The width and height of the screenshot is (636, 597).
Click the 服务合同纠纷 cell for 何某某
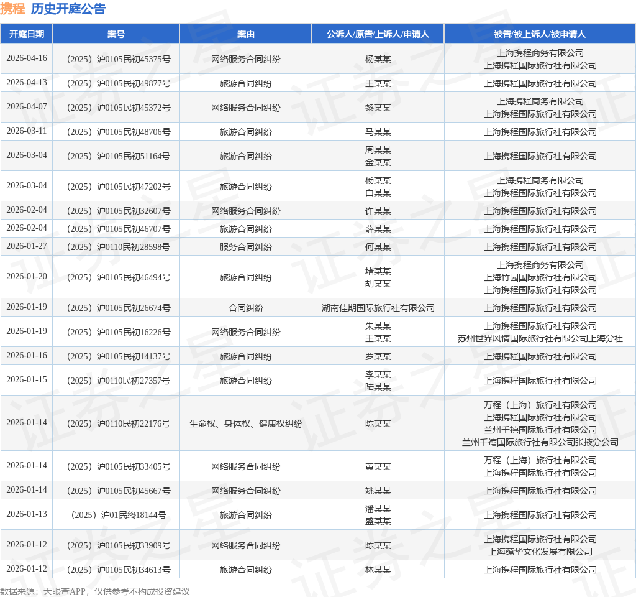coord(246,247)
